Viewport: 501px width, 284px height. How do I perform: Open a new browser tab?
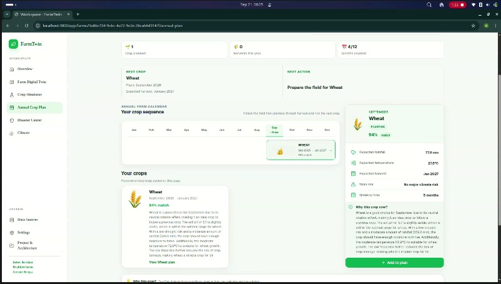click(x=77, y=14)
